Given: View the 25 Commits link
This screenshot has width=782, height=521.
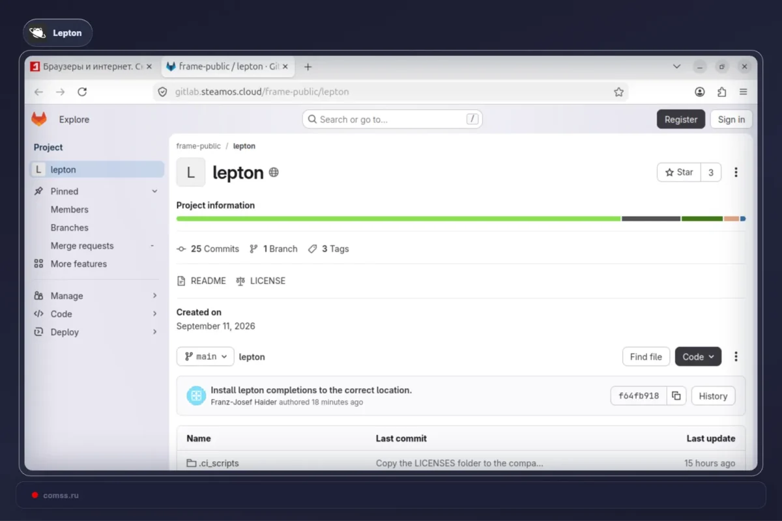Looking at the screenshot, I should pos(208,249).
